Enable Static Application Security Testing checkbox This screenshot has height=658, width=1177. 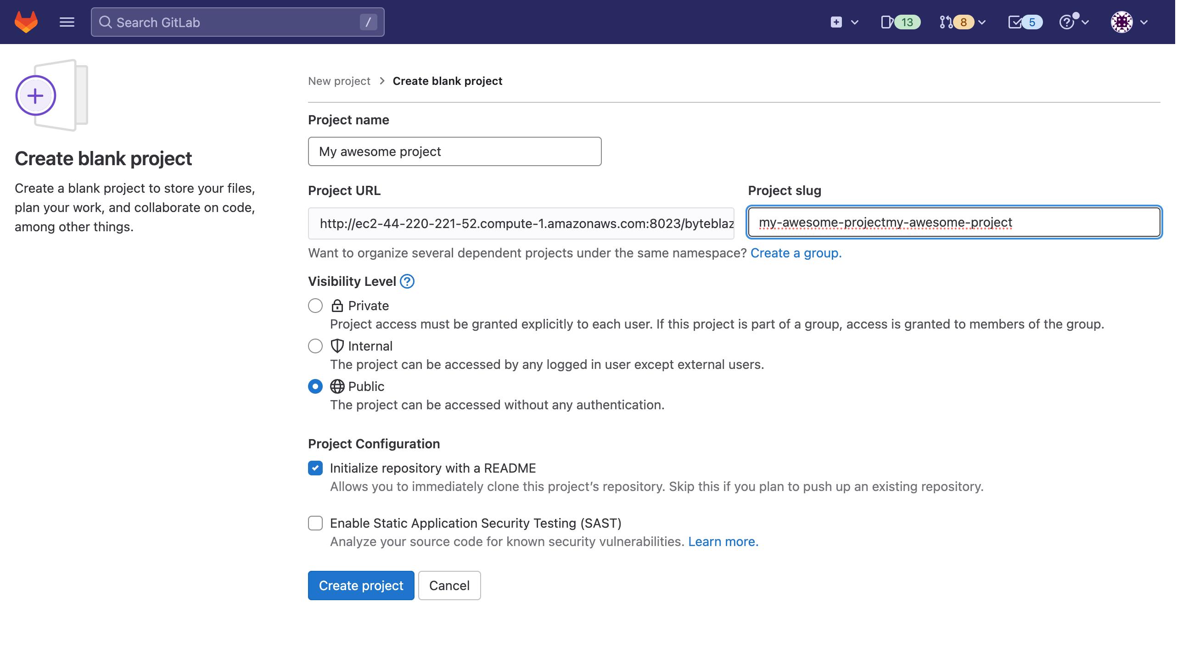click(315, 523)
